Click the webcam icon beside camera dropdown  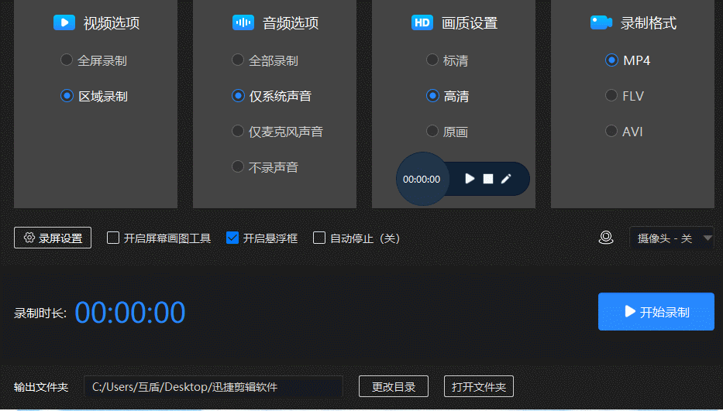[x=606, y=238]
